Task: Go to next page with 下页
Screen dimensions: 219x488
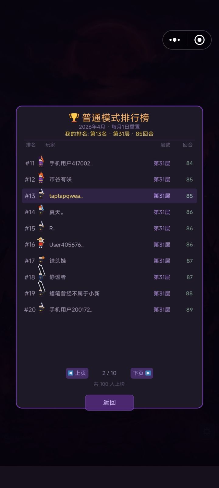Action: click(x=142, y=373)
